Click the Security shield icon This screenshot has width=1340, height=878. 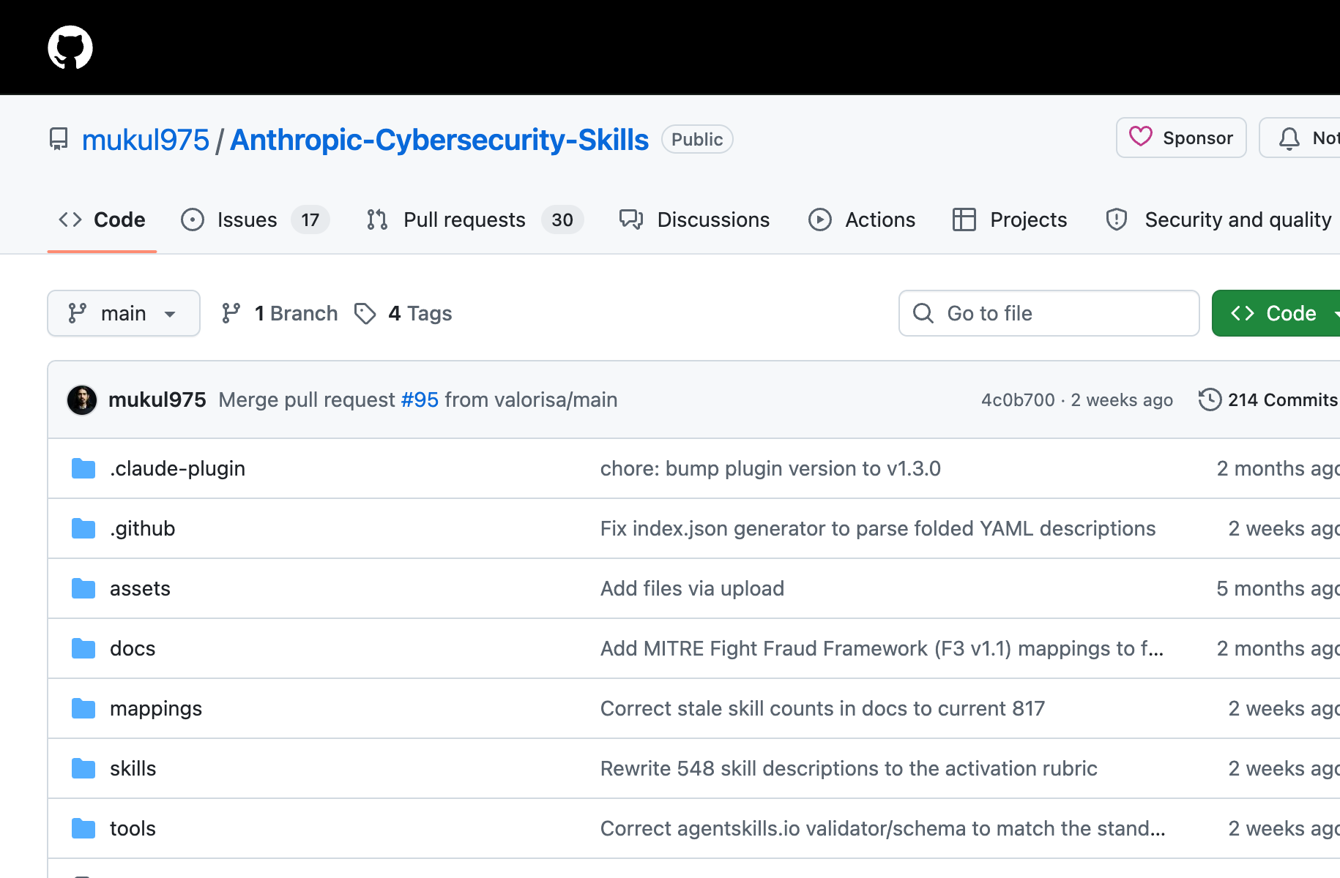point(1117,219)
